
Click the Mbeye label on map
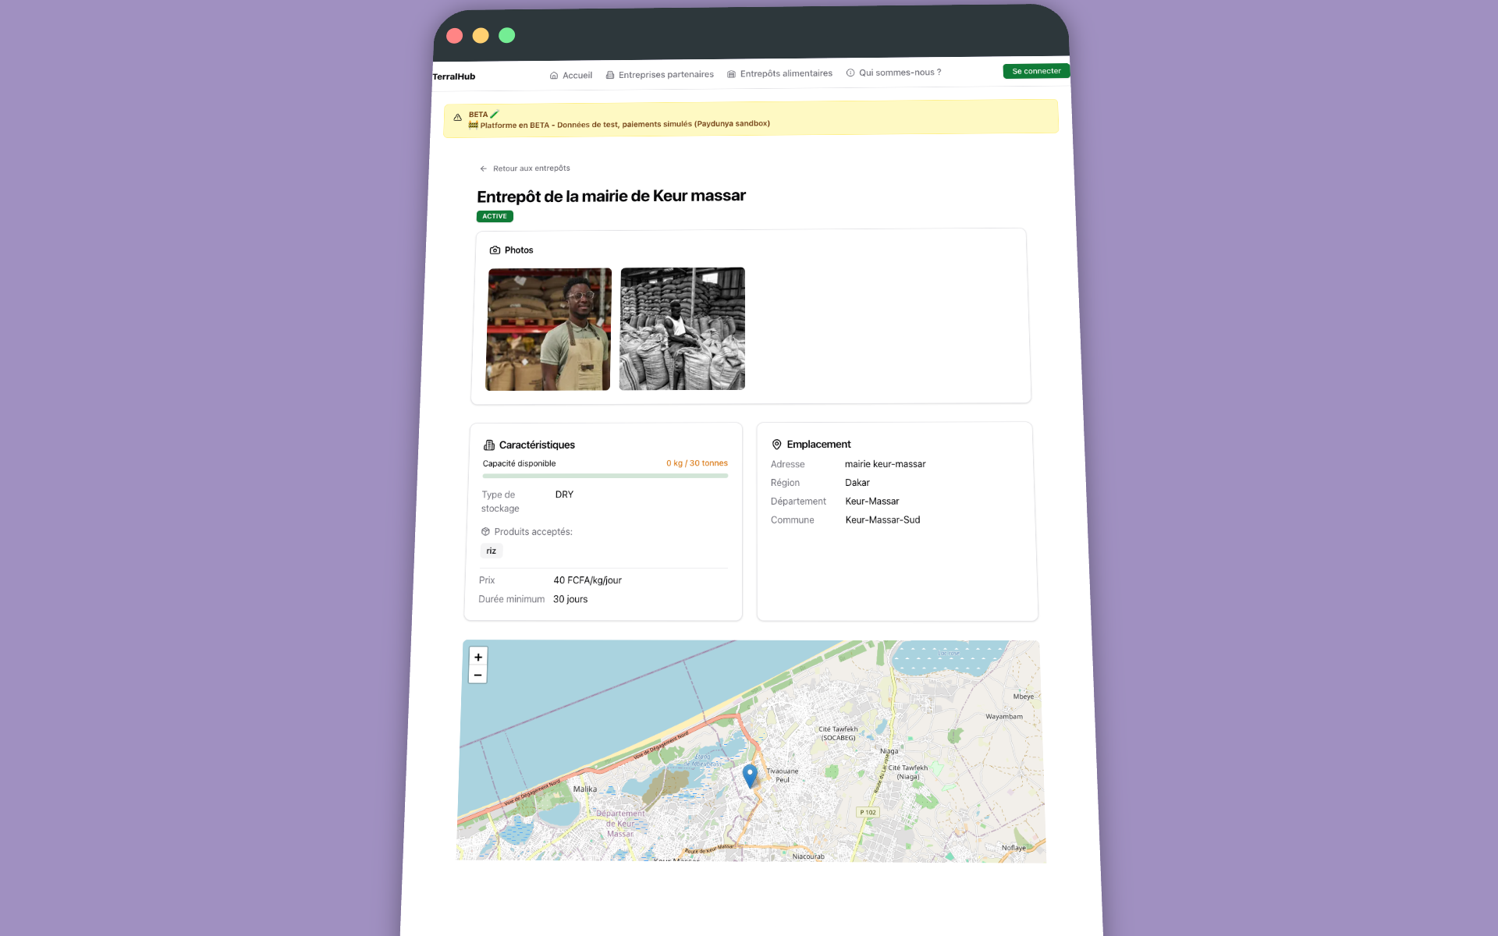[1024, 697]
